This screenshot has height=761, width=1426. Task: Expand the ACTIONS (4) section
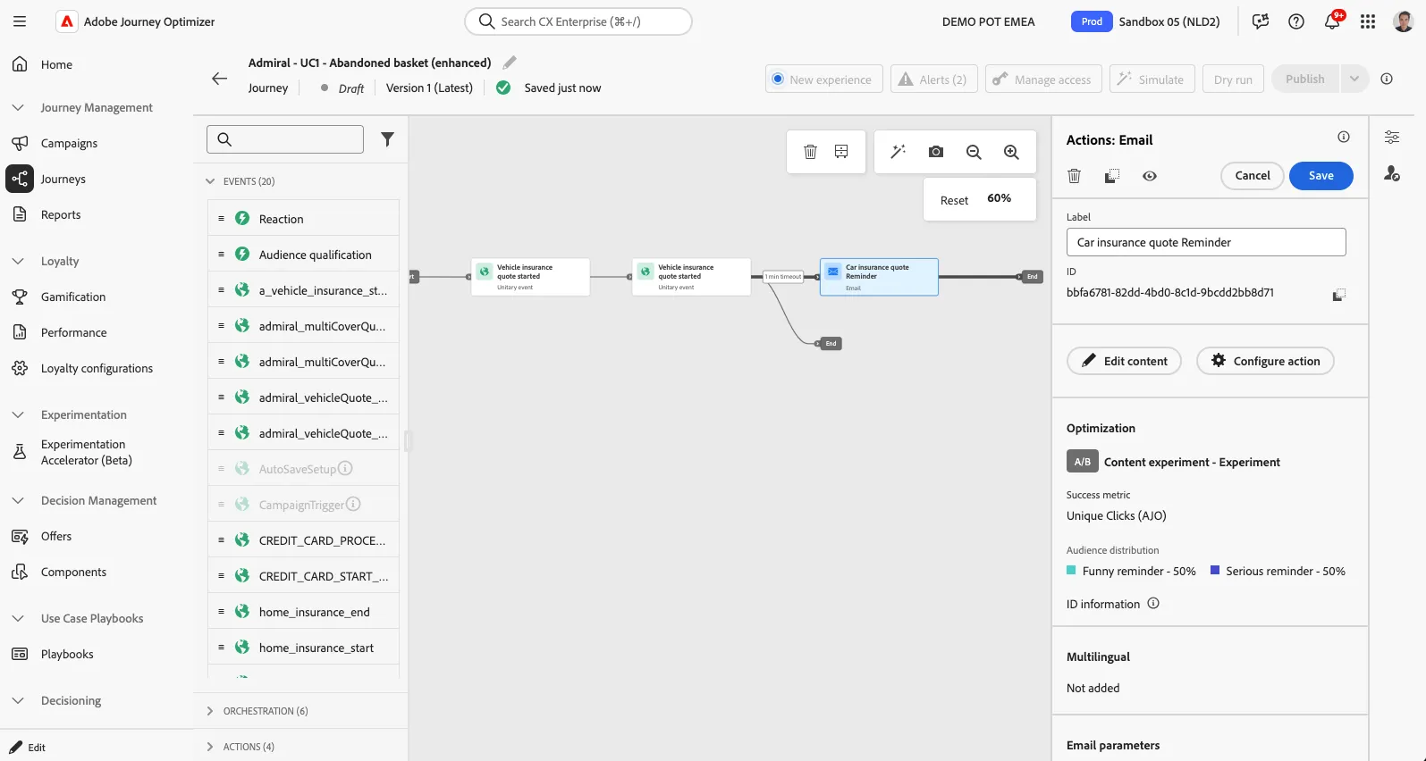tap(210, 747)
